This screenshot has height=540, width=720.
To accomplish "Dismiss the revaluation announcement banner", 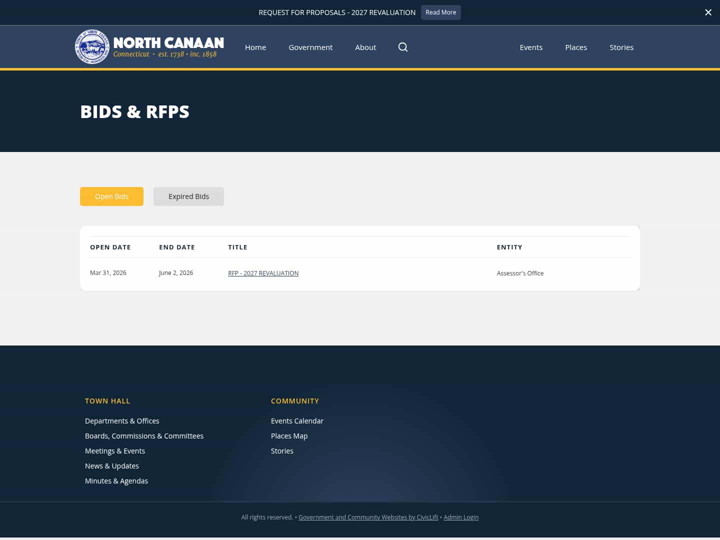I will tap(708, 12).
